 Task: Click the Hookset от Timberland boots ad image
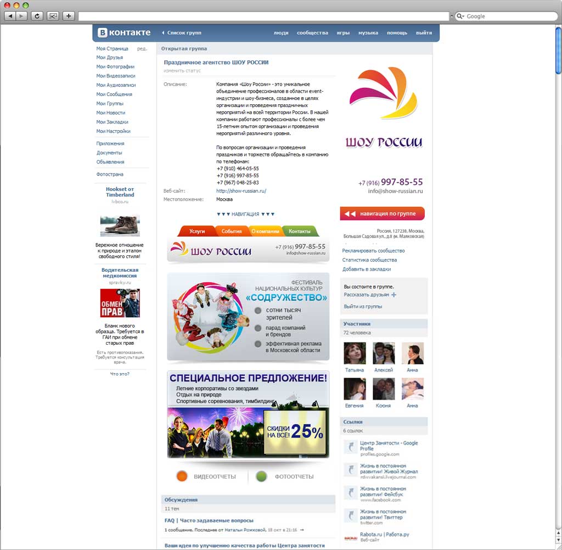[x=120, y=226]
